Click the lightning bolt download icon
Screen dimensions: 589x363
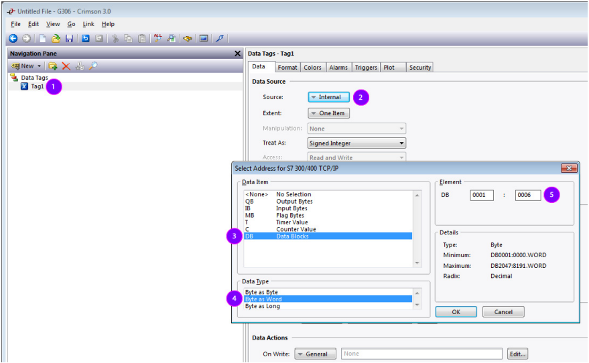point(220,38)
